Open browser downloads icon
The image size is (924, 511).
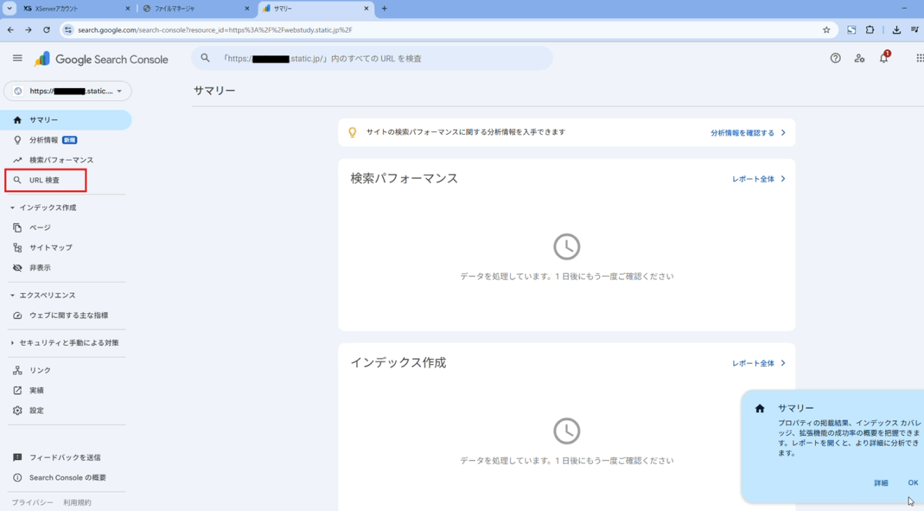tap(896, 30)
